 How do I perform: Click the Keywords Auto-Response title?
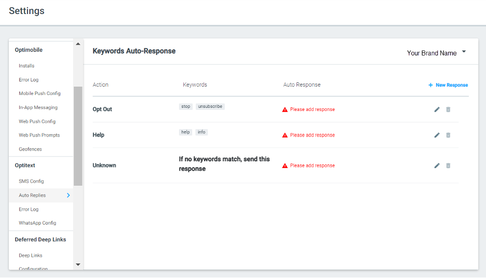[x=134, y=51]
